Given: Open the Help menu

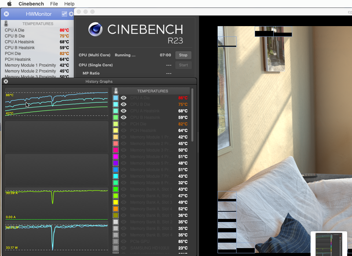Looking at the screenshot, I should click(69, 4).
